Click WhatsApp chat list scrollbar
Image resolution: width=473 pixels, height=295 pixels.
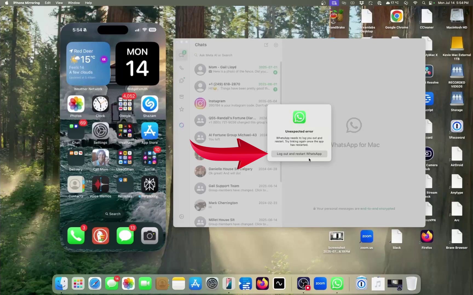281,122
